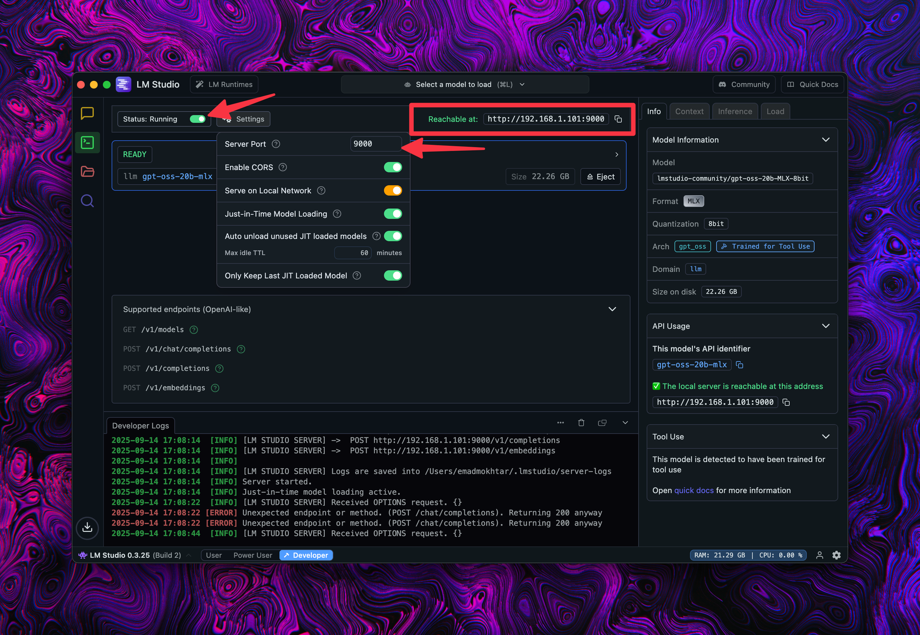The image size is (920, 635).
Task: Click the LM Studio logo icon
Action: [x=123, y=84]
